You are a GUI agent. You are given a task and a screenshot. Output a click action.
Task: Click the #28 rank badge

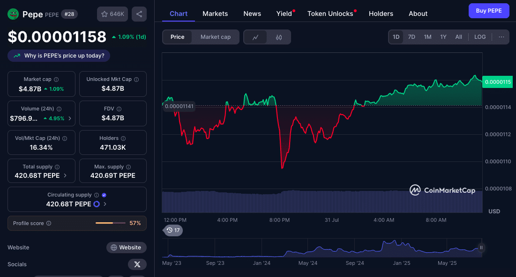tap(69, 14)
